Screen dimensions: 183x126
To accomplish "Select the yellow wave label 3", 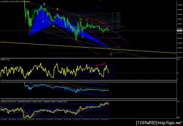I will click(x=53, y=26).
